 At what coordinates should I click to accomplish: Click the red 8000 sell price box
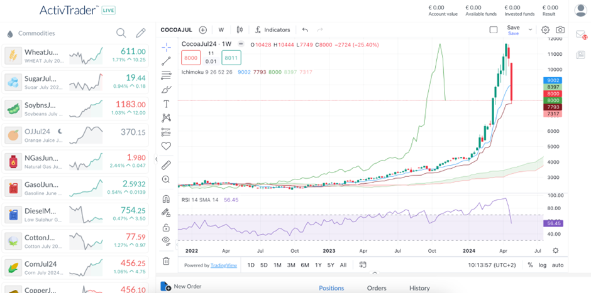click(191, 58)
